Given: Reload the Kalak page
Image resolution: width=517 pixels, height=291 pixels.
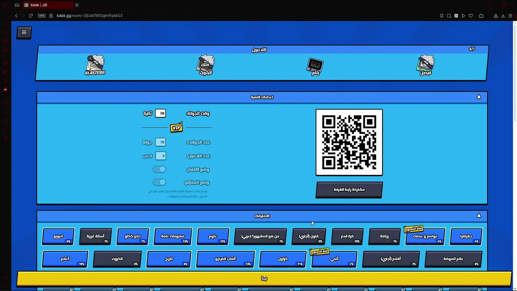Looking at the screenshot, I should coord(31,15).
